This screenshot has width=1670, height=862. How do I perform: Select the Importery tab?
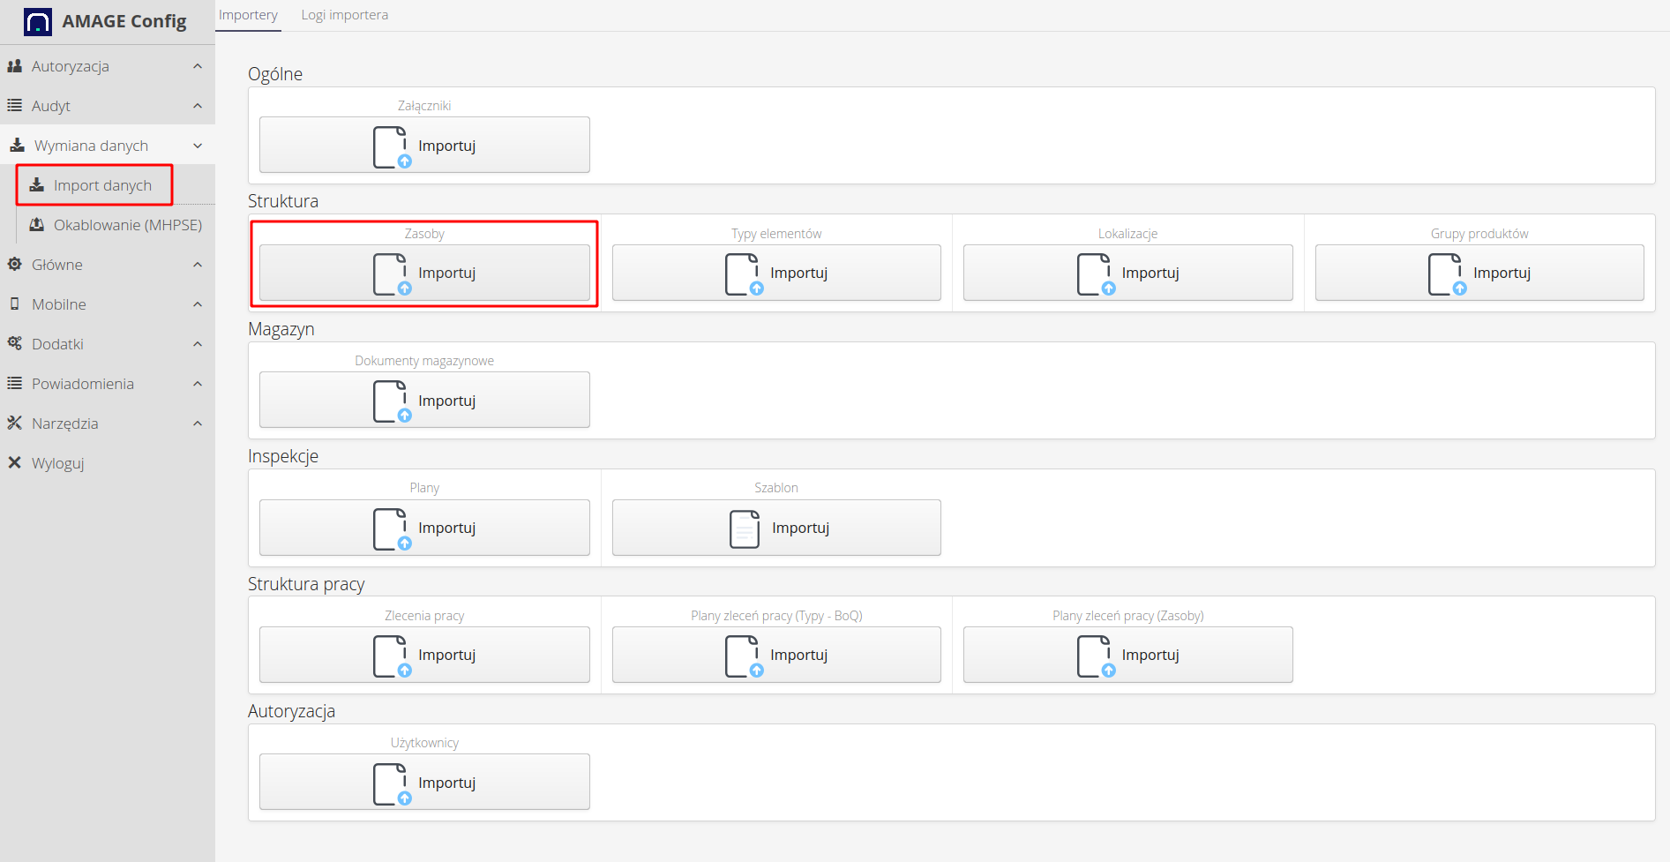pos(248,15)
